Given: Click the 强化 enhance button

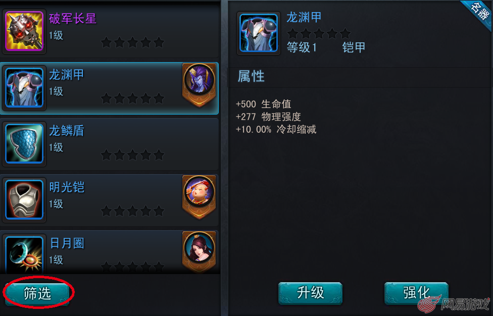Looking at the screenshot, I should coord(416,293).
